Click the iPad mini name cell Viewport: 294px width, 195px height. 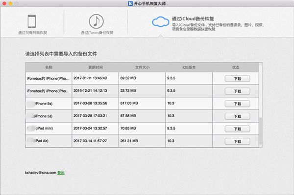pyautogui.click(x=49, y=129)
